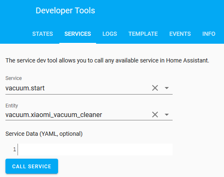Click the CALL SERVICE button
This screenshot has width=224, height=177.
(x=32, y=166)
